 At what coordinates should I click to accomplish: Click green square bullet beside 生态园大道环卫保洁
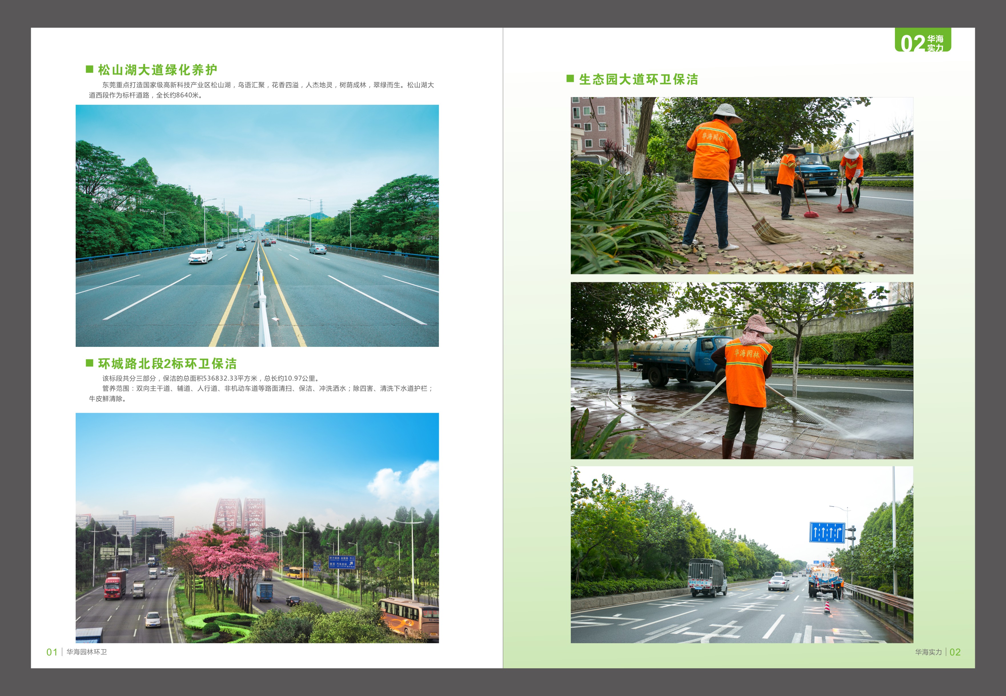point(570,79)
